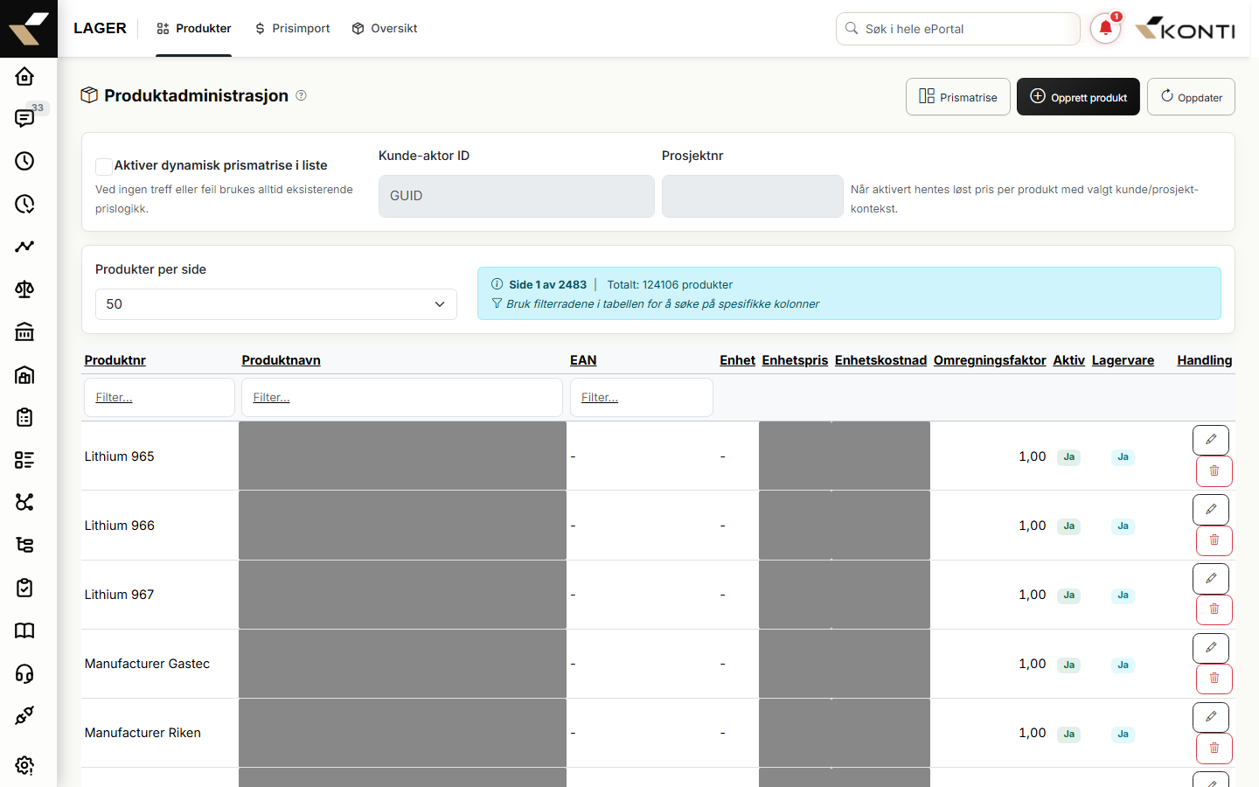Image resolution: width=1259 pixels, height=787 pixels.
Task: Enable the dynamisk prismatrise checkbox
Action: 104,166
